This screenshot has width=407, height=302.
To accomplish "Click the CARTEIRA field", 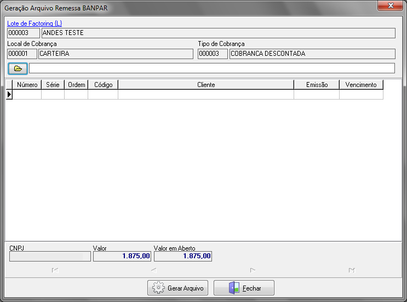I will 116,54.
